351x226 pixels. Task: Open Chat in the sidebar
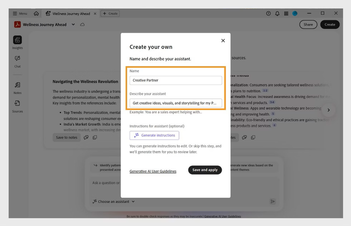tap(17, 62)
